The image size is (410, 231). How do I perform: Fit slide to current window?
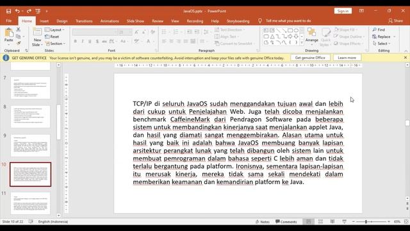[x=406, y=221]
